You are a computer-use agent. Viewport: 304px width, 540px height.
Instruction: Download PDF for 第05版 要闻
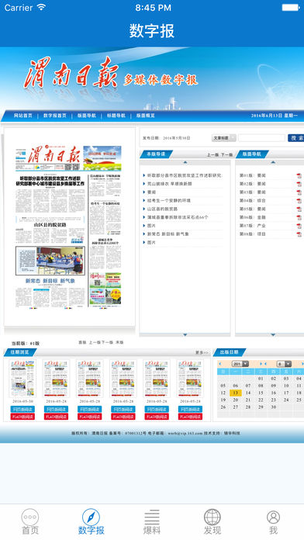(299, 209)
